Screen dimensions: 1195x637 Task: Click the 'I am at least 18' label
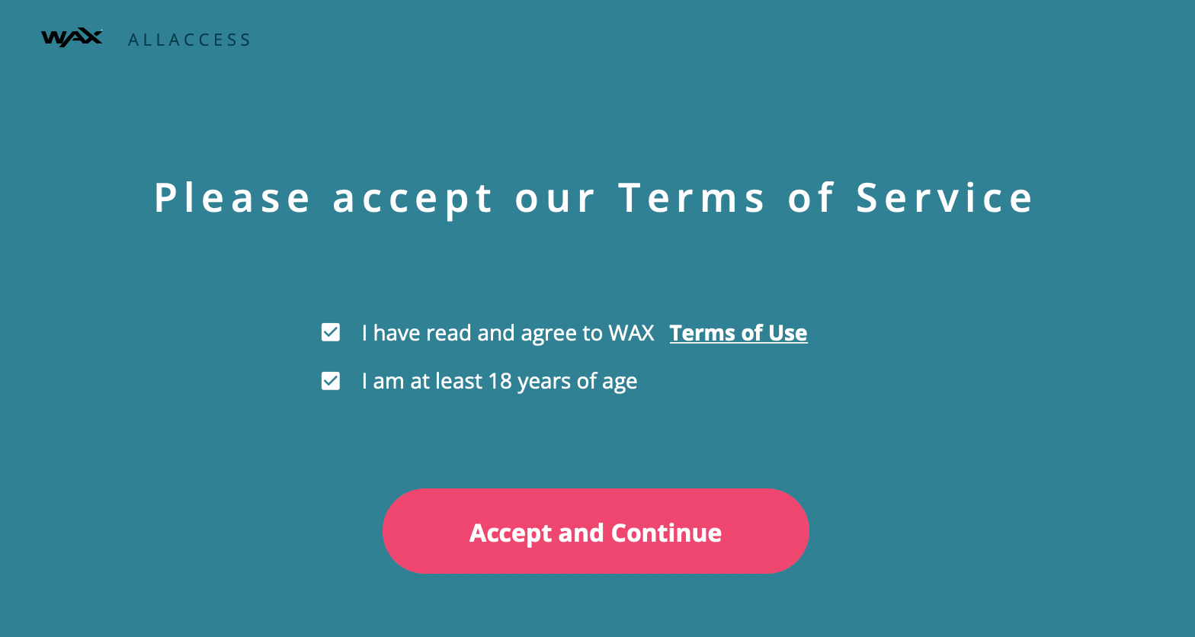(499, 381)
